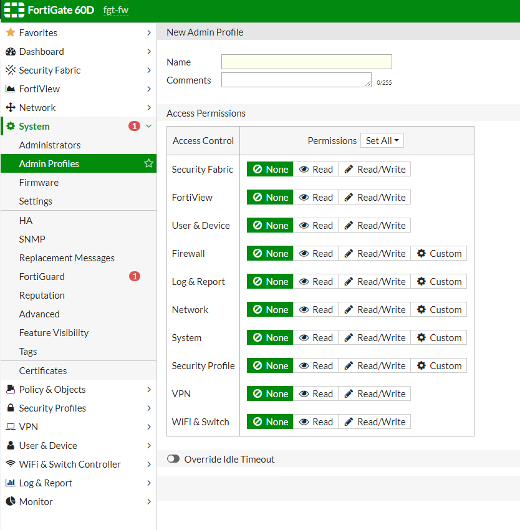Click the Dashboard gauge icon

(10, 51)
